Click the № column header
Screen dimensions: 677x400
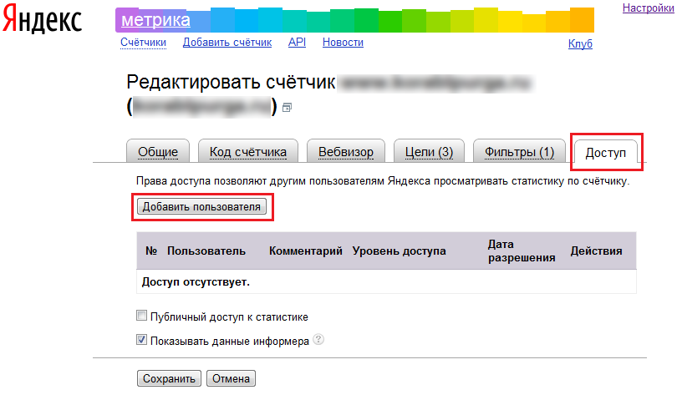151,251
